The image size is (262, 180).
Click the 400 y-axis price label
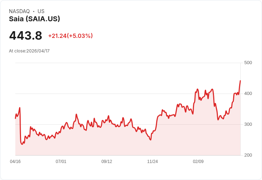tap(248, 94)
